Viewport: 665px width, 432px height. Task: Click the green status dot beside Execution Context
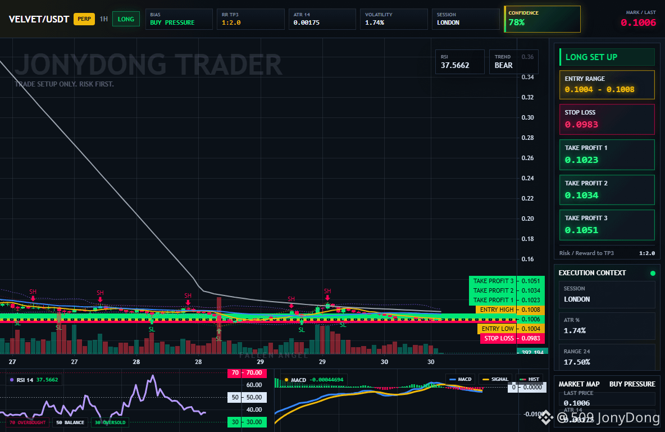(653, 273)
